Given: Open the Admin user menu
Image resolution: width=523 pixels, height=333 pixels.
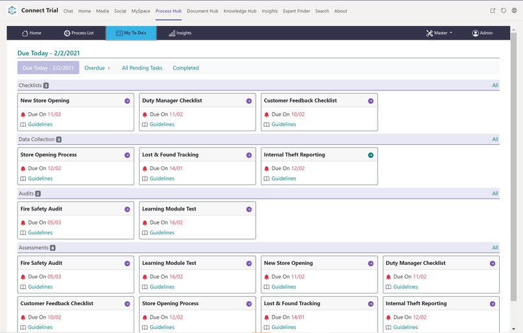Looking at the screenshot, I should 482,33.
